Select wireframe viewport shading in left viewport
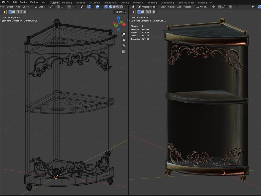 (x=110, y=7)
